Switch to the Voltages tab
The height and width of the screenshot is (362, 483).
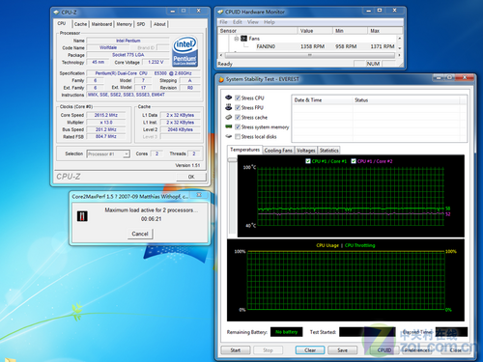coord(306,151)
